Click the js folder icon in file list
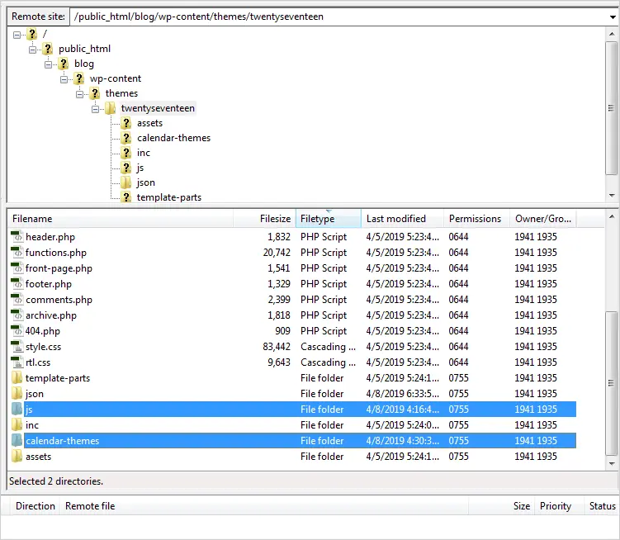Image resolution: width=620 pixels, height=540 pixels. [17, 409]
